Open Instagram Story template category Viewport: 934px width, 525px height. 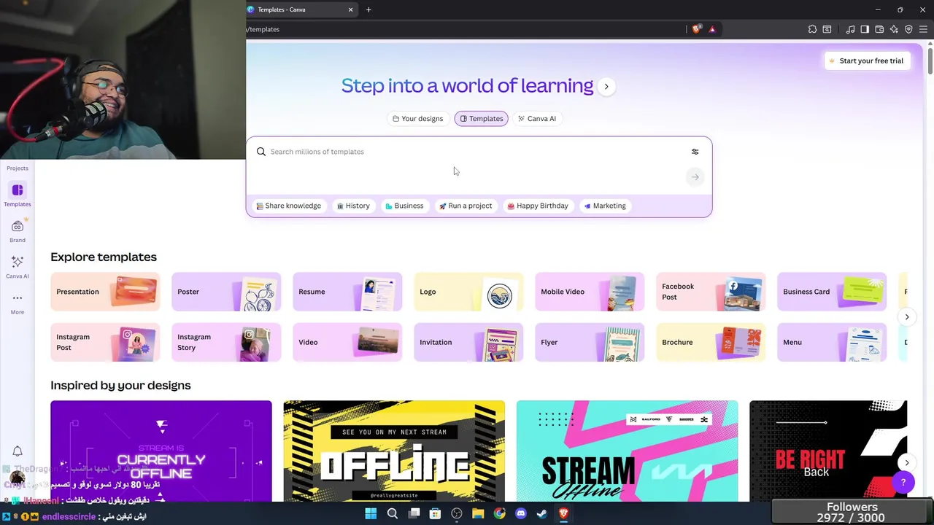tap(226, 342)
